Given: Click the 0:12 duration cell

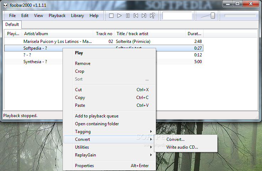Looking at the screenshot, I should (x=198, y=55).
